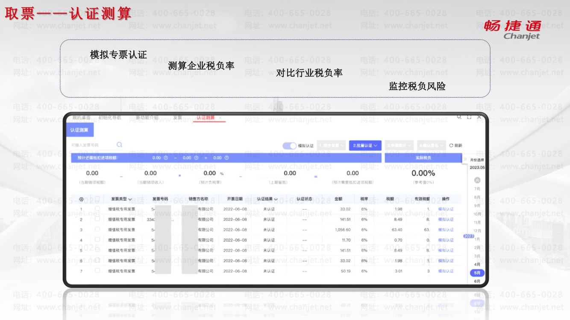Image resolution: width=570 pixels, height=320 pixels.
Task: Switch to the 新功能介绍 tab
Action: click(147, 117)
